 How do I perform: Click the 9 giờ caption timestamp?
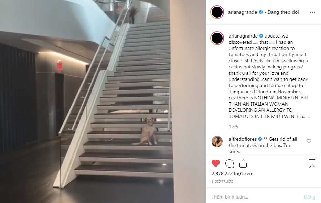[x=233, y=127]
